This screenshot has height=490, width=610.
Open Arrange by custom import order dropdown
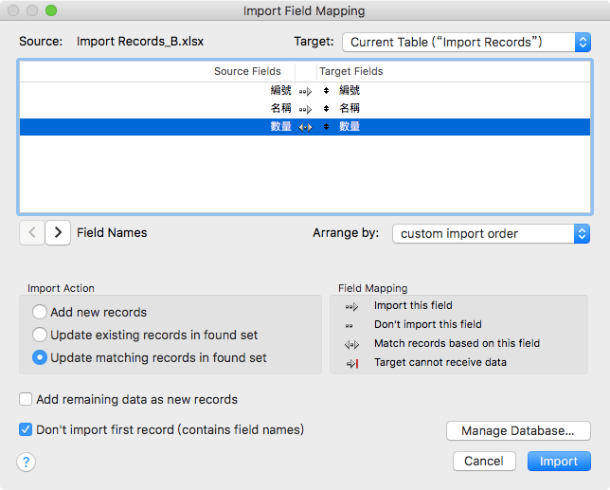pyautogui.click(x=491, y=233)
